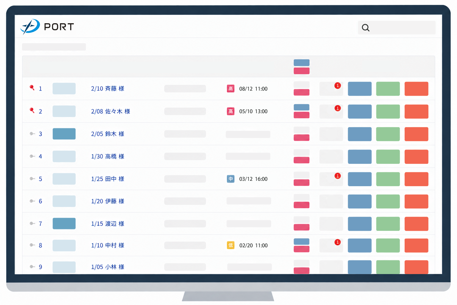Click the green button in 佐々木 row
Screen dimensions: 457x305
tap(388, 111)
